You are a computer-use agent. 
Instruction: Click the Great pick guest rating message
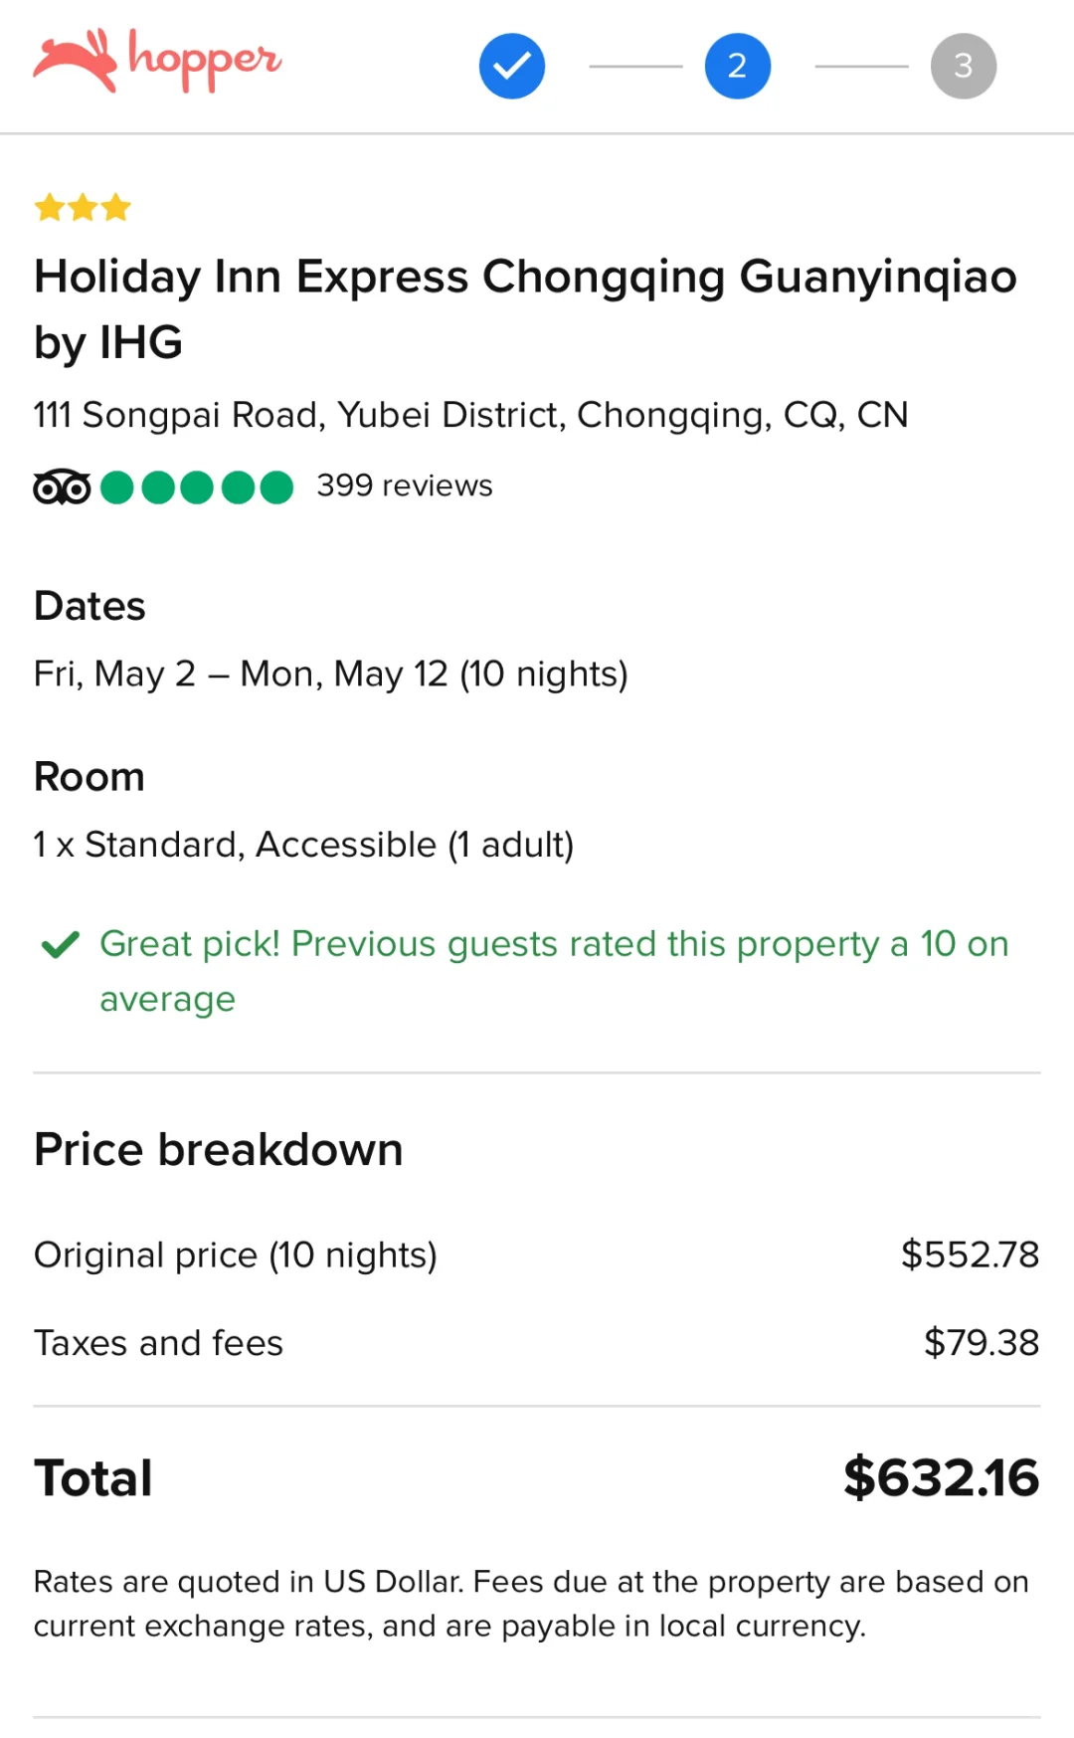(x=553, y=970)
